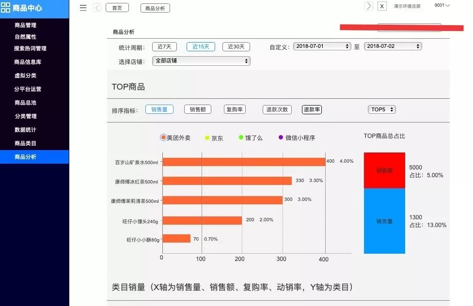
Task: Click the TOP商品总占比 title
Action: 384,136
